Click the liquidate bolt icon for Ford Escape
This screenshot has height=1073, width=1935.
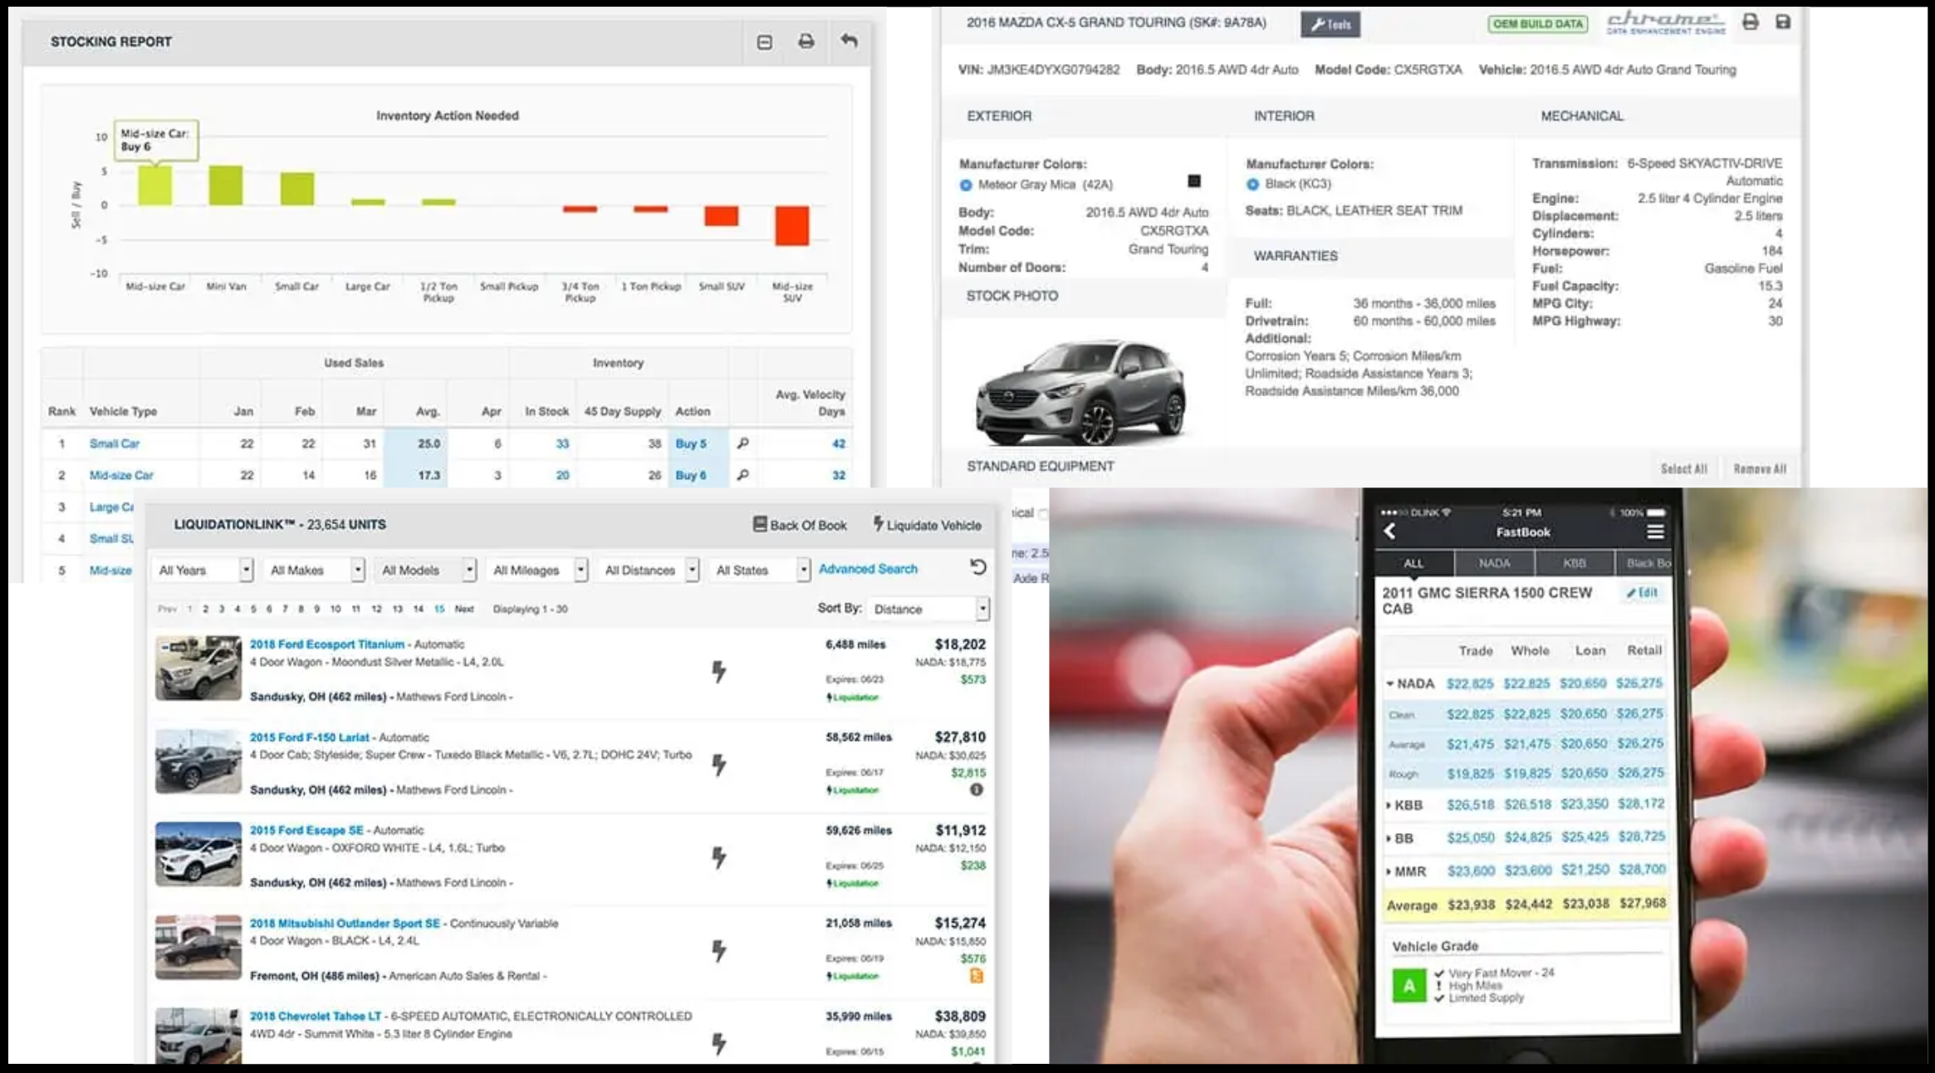pos(718,857)
